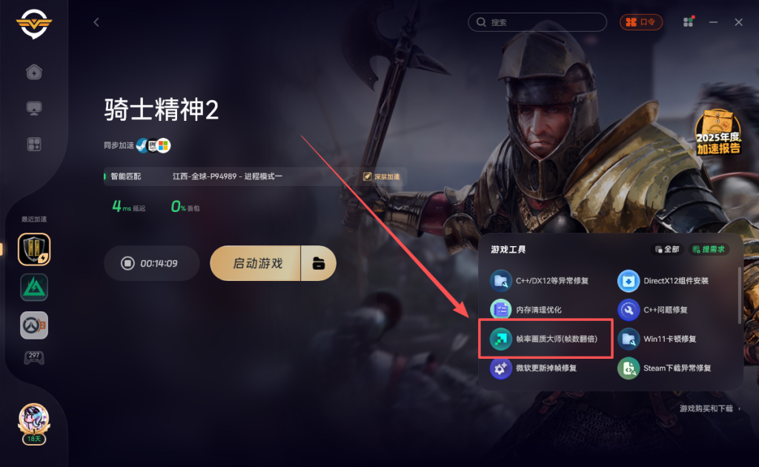This screenshot has height=467, width=759.
Task: Click the orange 口令 button
Action: click(641, 22)
